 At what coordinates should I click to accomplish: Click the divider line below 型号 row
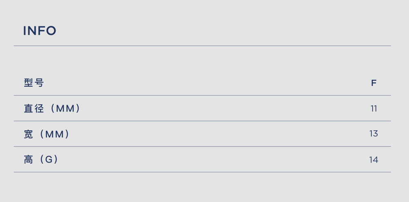pyautogui.click(x=202, y=96)
